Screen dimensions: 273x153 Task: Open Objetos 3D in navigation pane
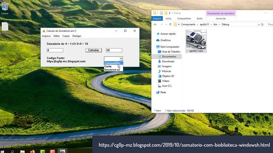click(166, 76)
